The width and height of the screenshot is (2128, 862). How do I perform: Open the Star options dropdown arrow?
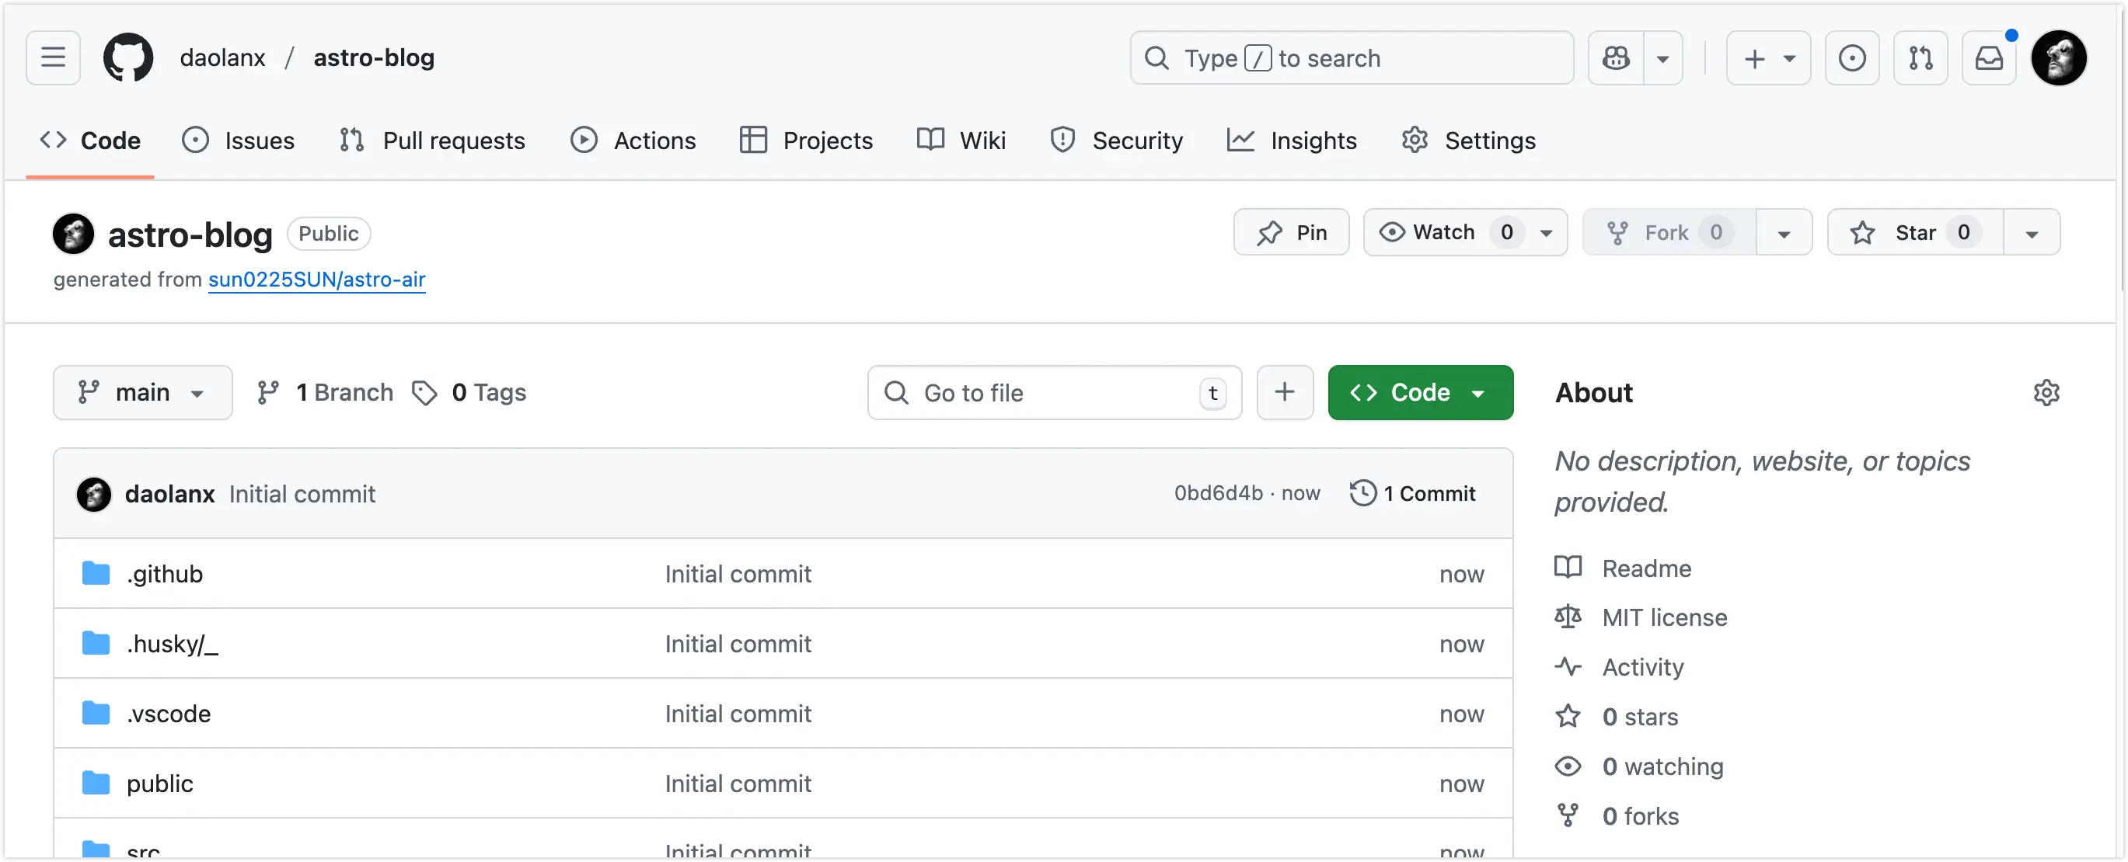(2032, 232)
